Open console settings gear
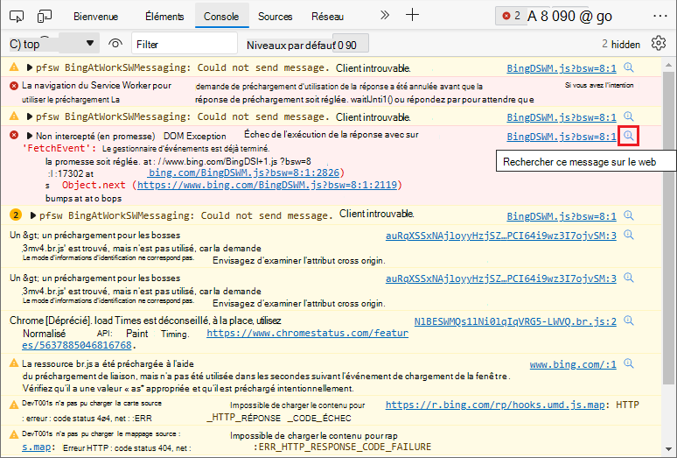677x458 pixels. [659, 43]
